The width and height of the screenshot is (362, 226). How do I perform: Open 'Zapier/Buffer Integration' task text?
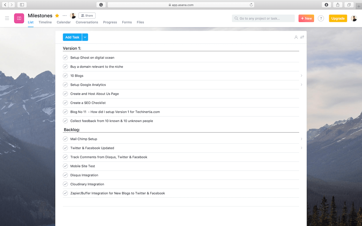pyautogui.click(x=118, y=193)
